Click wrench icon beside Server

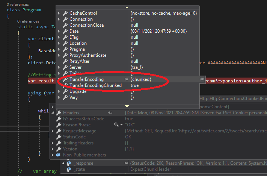(x=65, y=67)
